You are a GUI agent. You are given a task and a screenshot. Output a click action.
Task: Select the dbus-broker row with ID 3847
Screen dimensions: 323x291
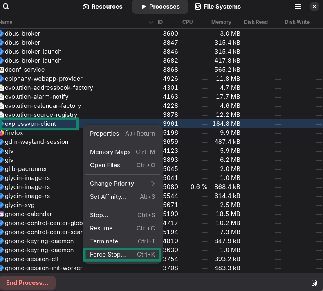pyautogui.click(x=161, y=43)
